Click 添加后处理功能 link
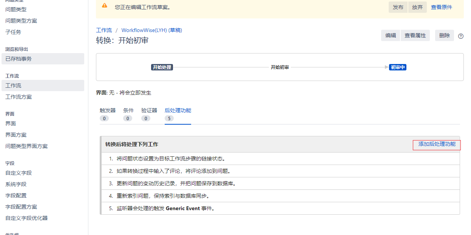 pyautogui.click(x=437, y=144)
